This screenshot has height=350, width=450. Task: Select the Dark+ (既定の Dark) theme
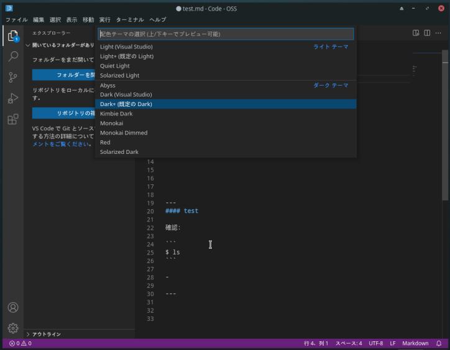click(x=226, y=104)
